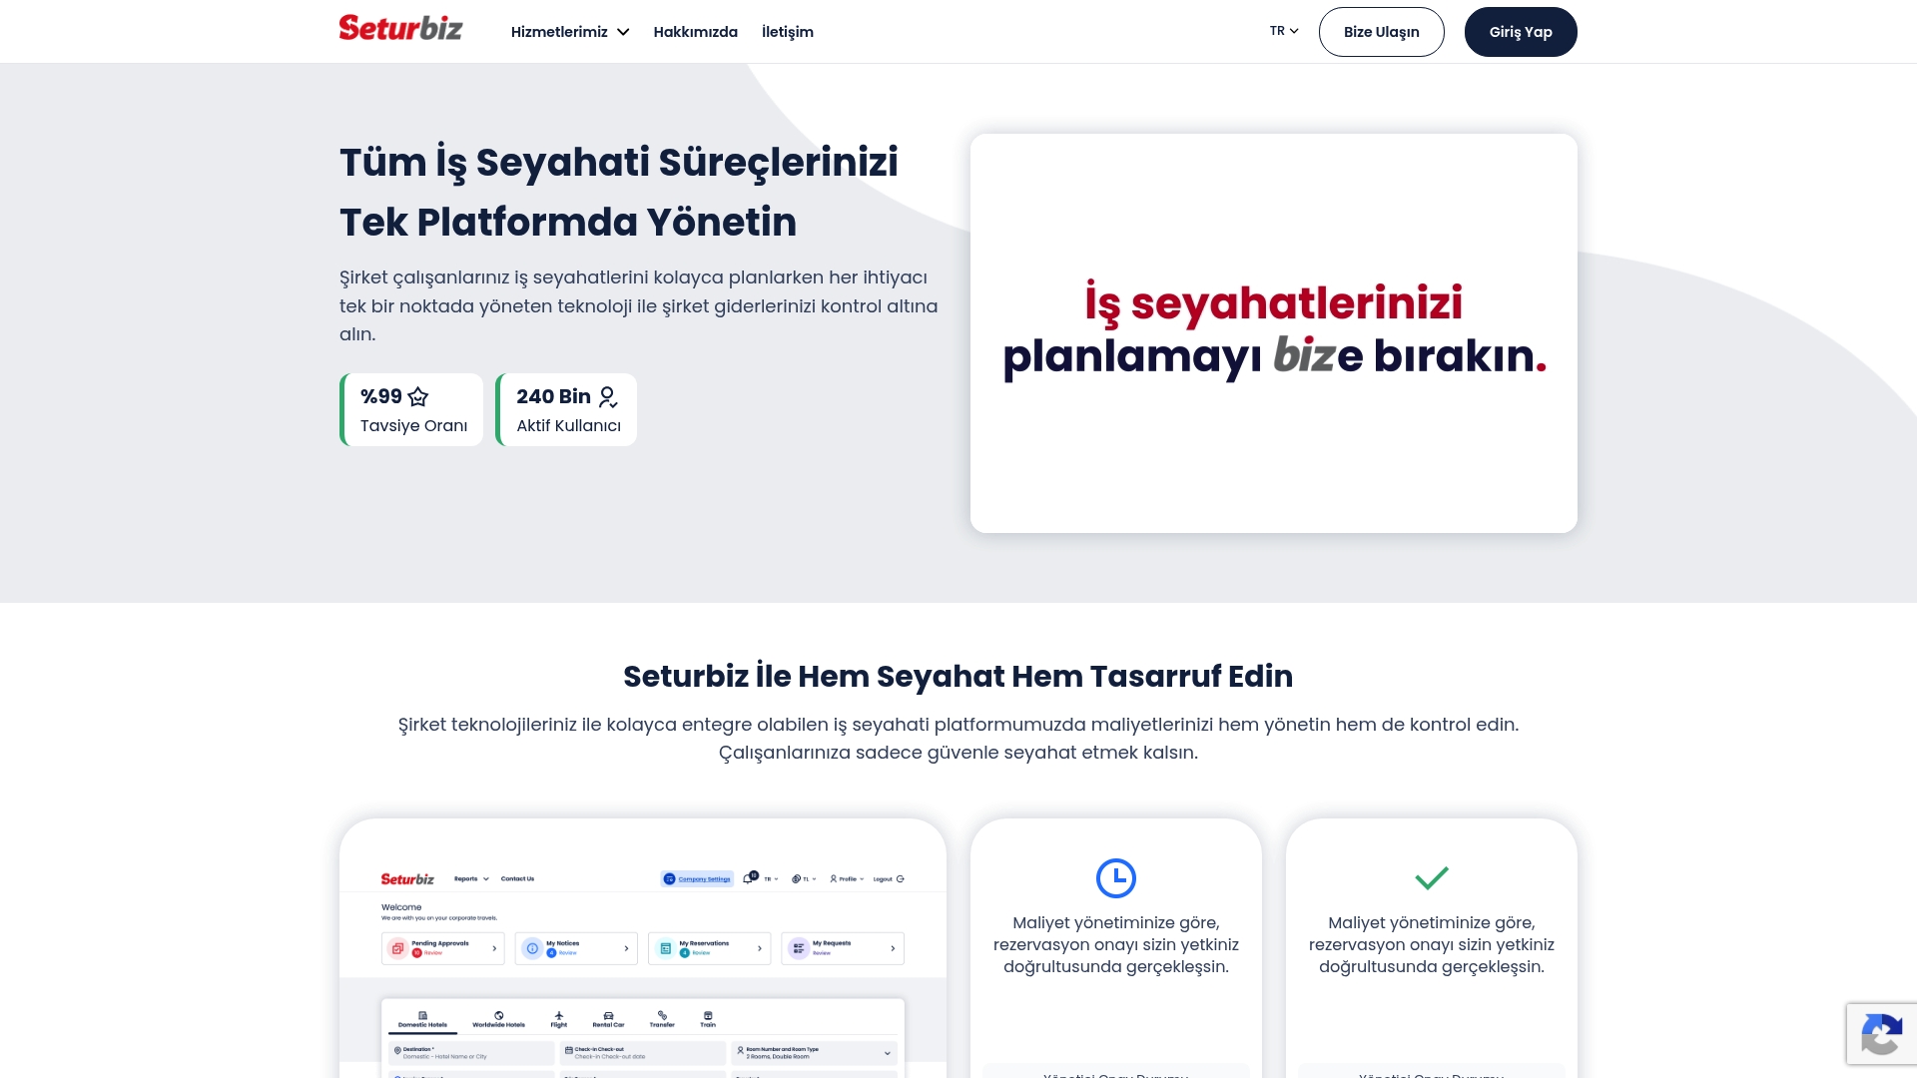Click the 'İş seyahatlerinizi planlamayı bize bırakın' video card
The height and width of the screenshot is (1078, 1917).
[x=1274, y=333]
